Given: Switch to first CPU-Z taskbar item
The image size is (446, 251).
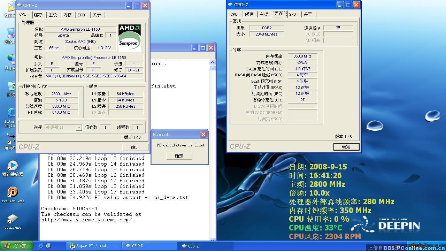Looking at the screenshot, I should pos(150,246).
